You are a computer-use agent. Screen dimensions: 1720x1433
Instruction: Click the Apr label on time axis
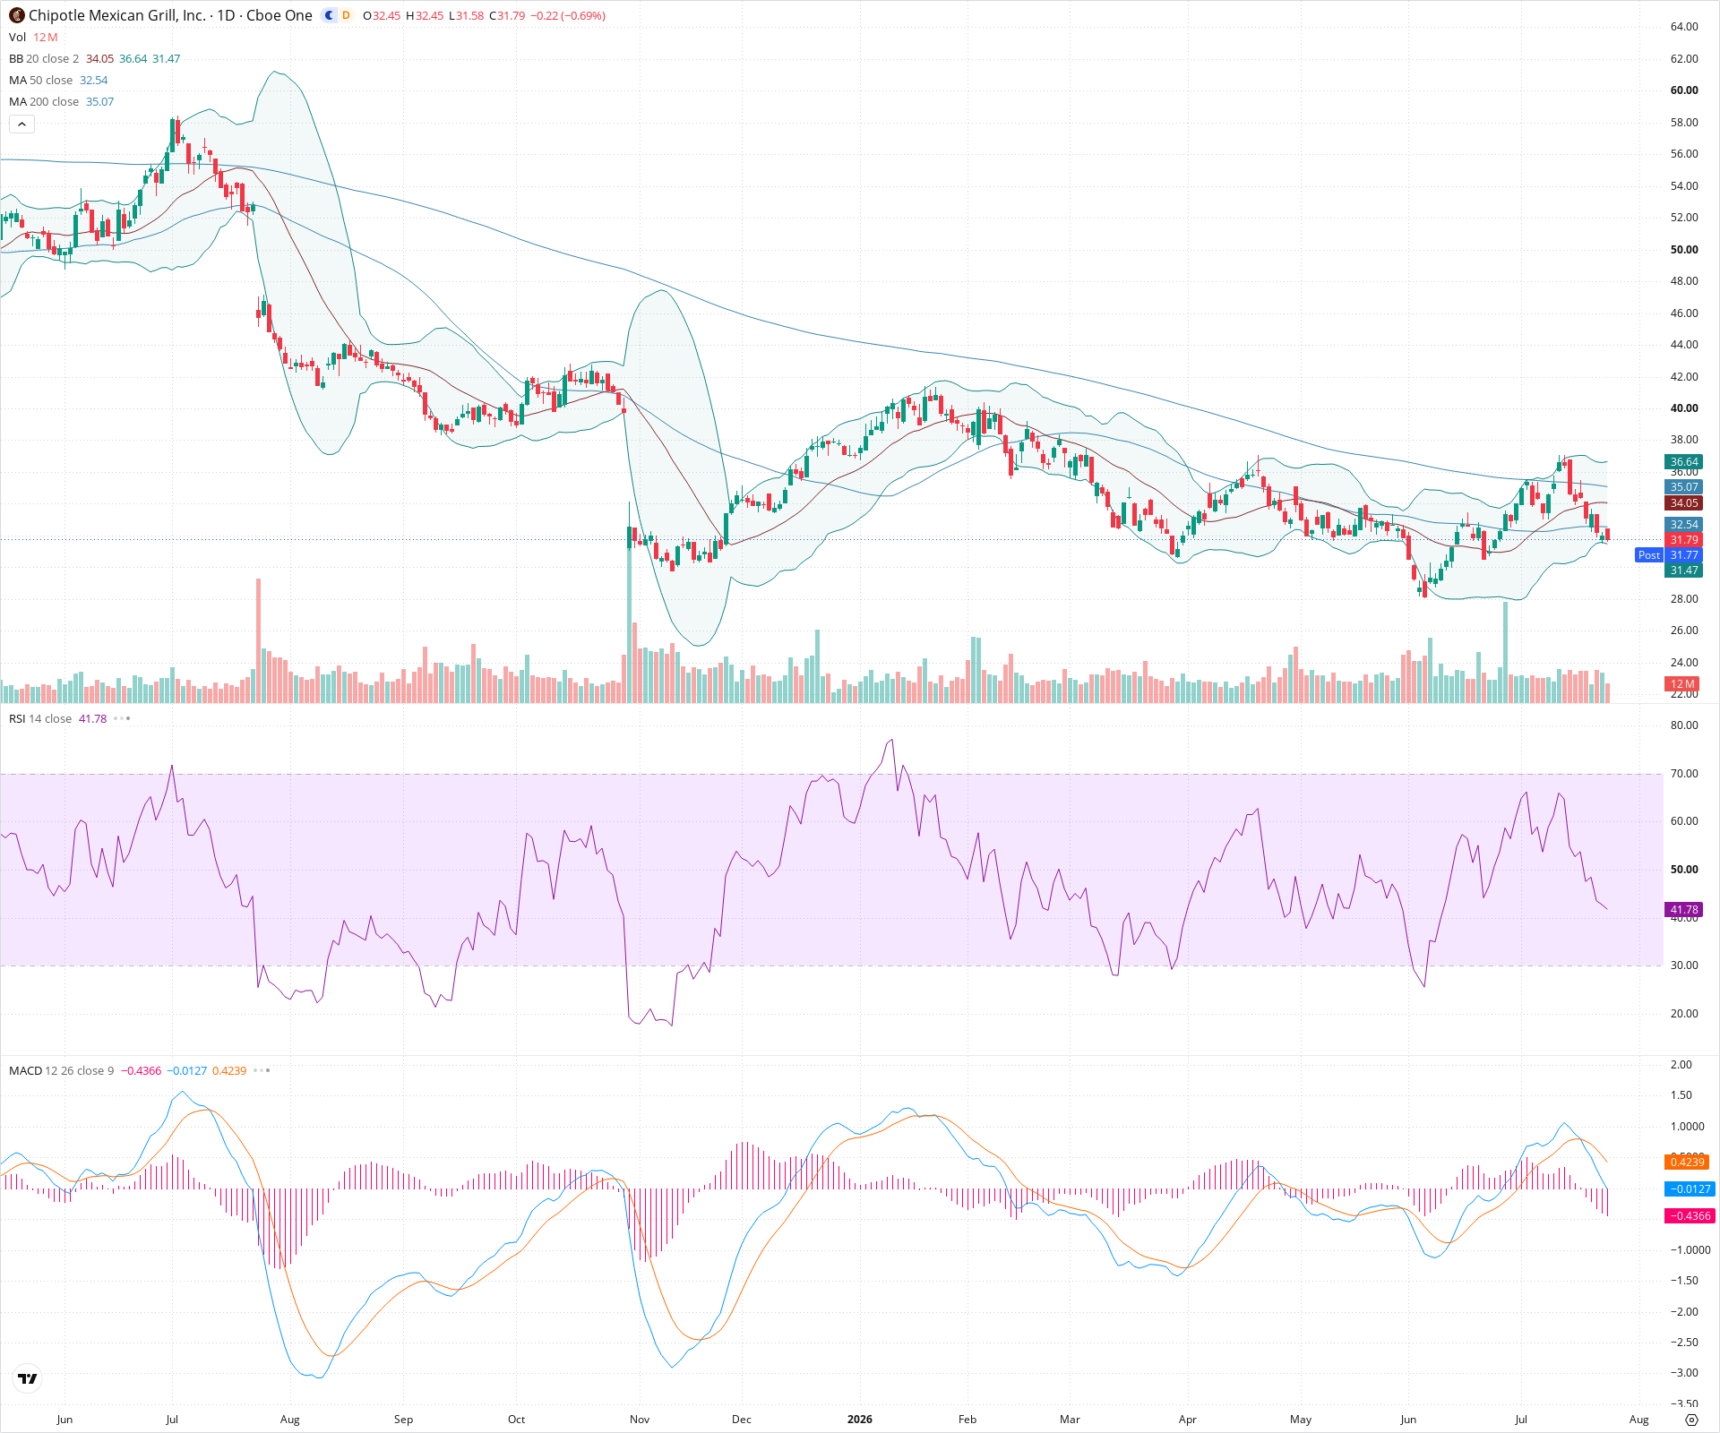1187,1420
